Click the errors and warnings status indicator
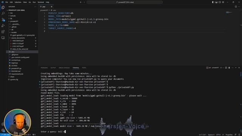Screen dimensions: 242x136 click(x=27, y=135)
